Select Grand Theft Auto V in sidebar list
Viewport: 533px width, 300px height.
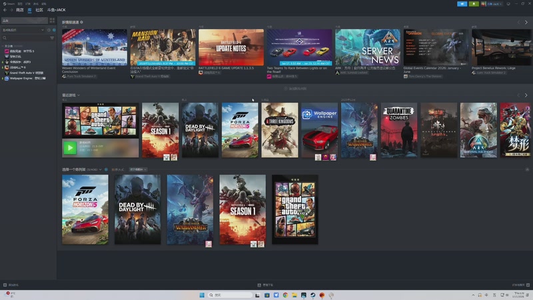click(24, 73)
